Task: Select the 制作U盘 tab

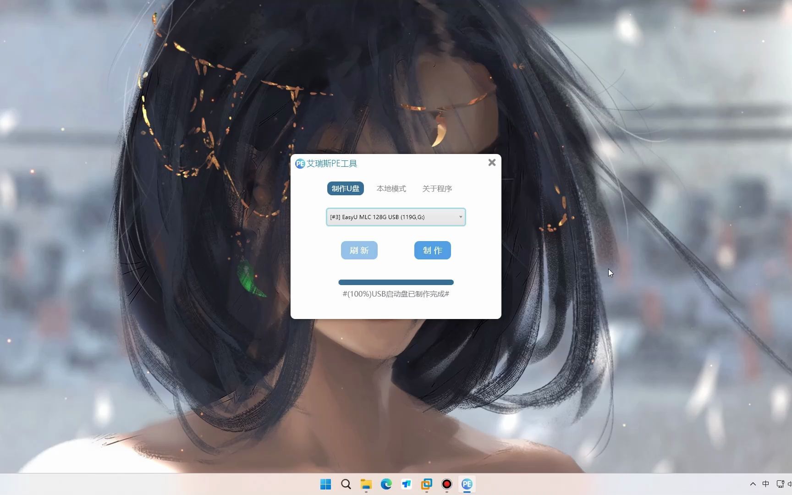Action: click(346, 188)
